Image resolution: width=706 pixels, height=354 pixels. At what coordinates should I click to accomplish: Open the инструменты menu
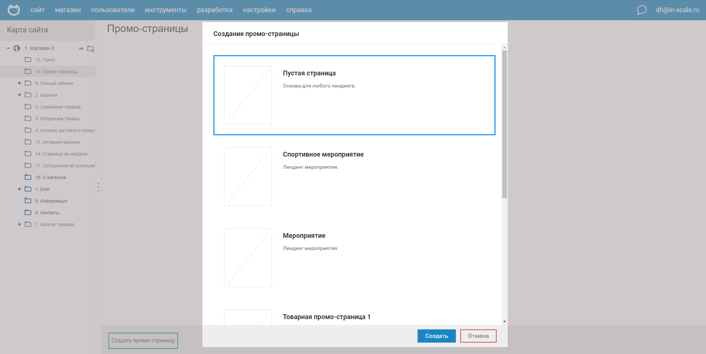[x=166, y=10]
